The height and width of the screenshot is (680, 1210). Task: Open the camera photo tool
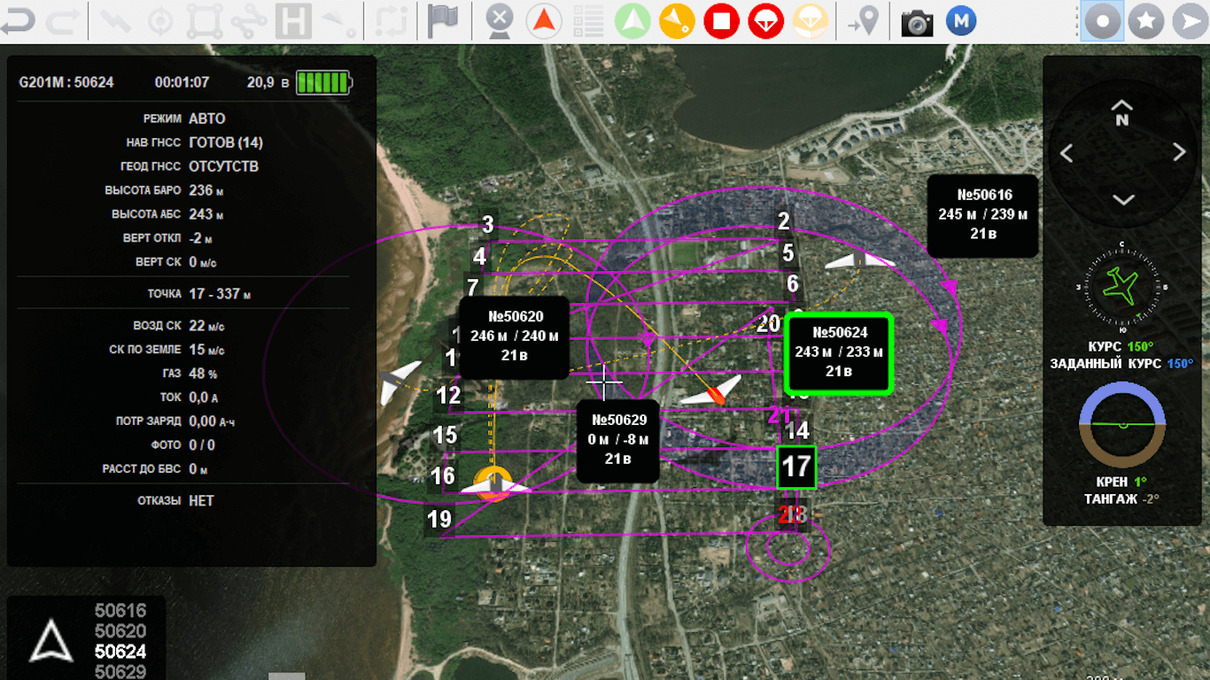coord(917,21)
